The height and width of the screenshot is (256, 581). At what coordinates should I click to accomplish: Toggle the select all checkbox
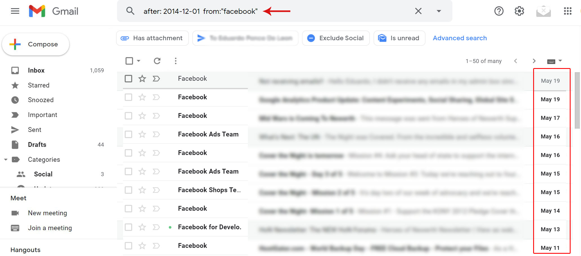129,61
